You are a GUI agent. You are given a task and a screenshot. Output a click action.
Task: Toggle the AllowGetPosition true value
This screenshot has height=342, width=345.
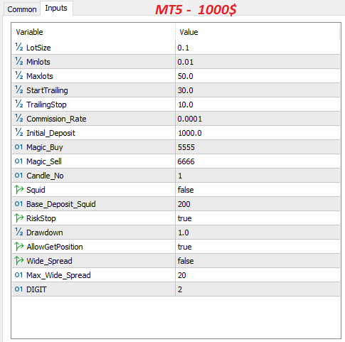point(258,247)
